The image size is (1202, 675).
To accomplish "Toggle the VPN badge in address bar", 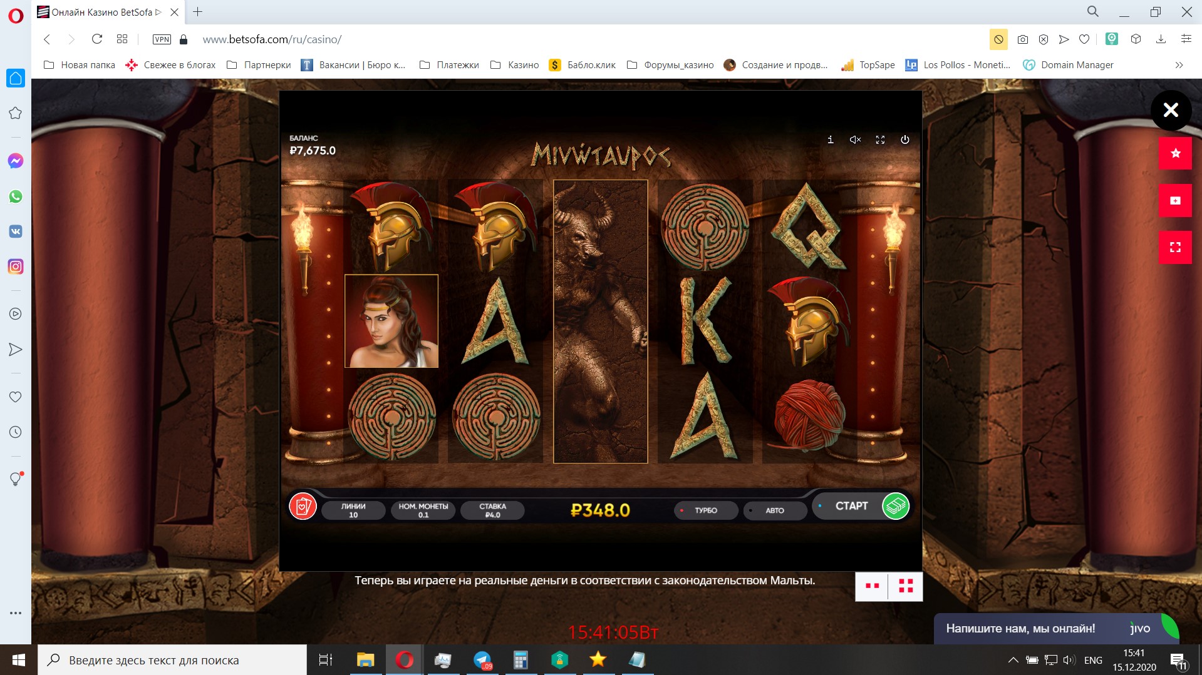I will [162, 39].
